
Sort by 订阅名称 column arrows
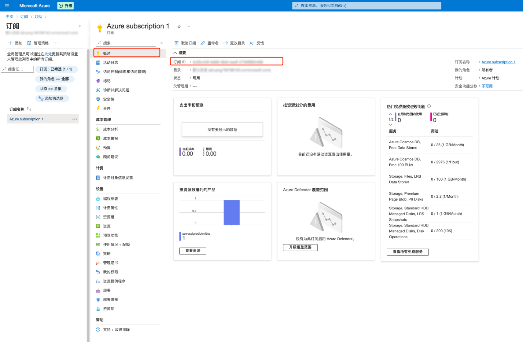(x=29, y=109)
